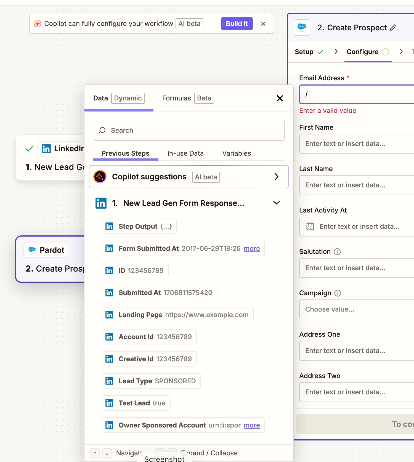Click the Salutation input field
The height and width of the screenshot is (462, 414).
pyautogui.click(x=357, y=268)
